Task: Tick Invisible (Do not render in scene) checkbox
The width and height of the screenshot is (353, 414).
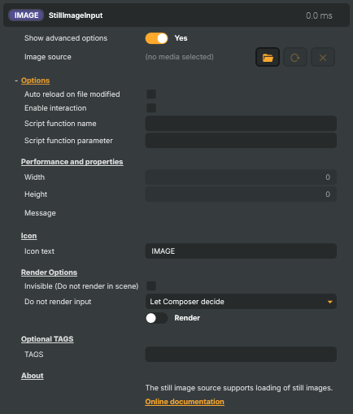Action: (x=151, y=286)
